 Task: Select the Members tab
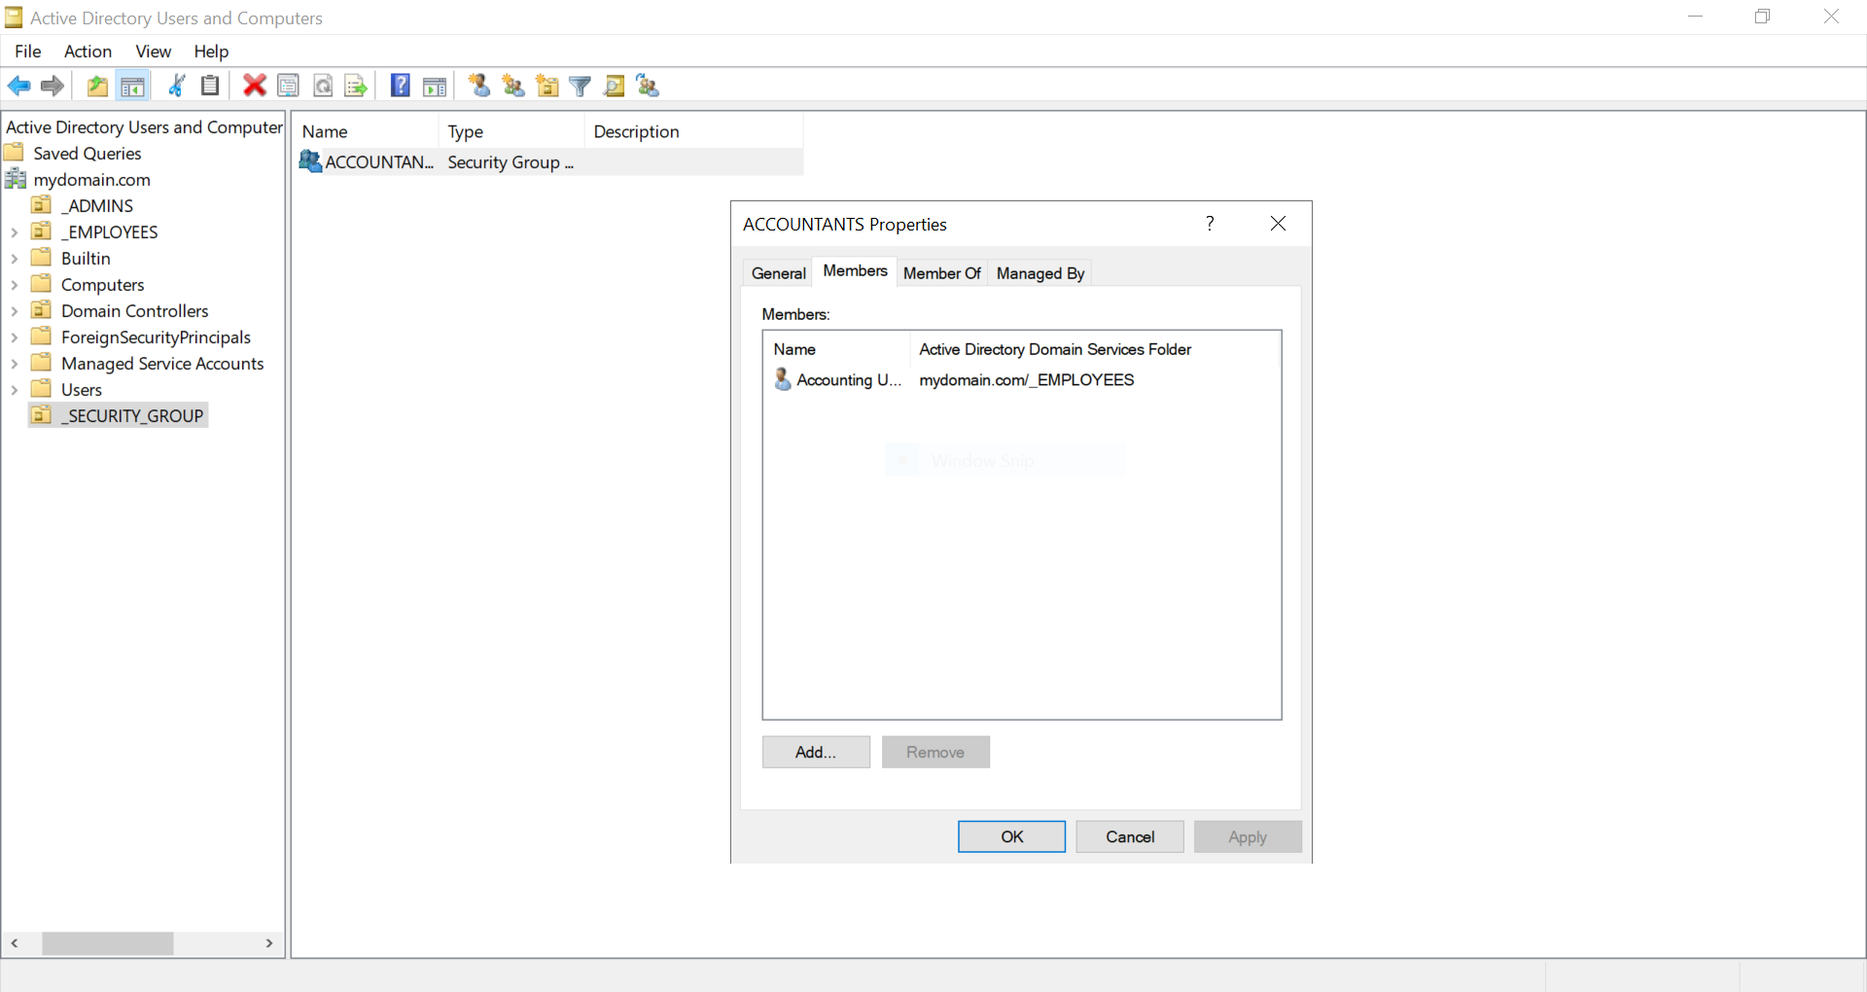click(855, 271)
